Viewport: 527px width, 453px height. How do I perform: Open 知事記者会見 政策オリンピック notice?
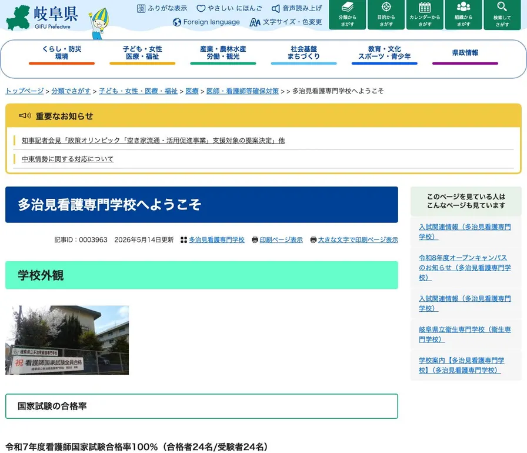(154, 141)
